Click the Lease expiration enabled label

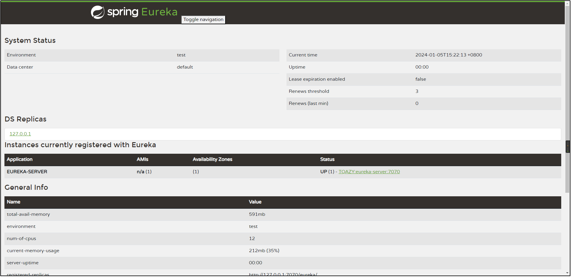317,79
